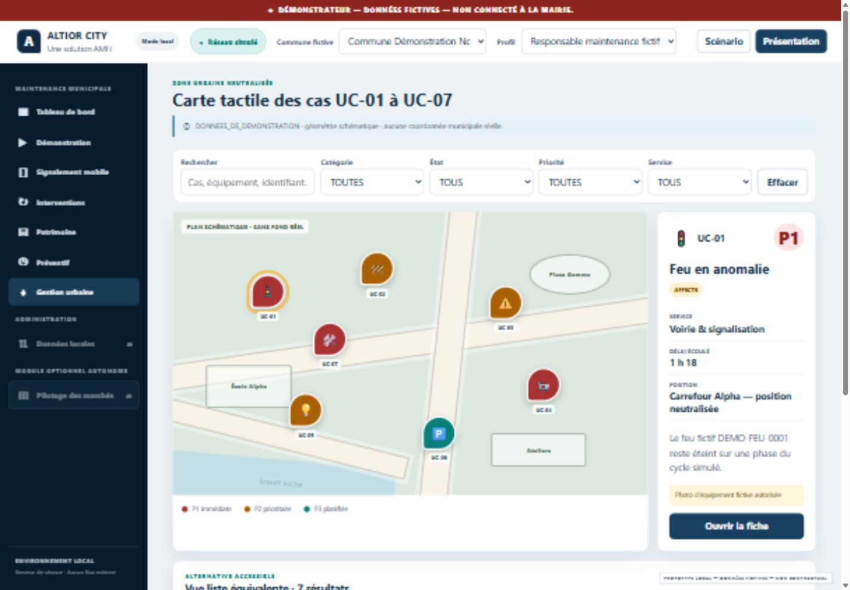The width and height of the screenshot is (850, 590).
Task: Select the UC-01 traffic light map marker
Action: 268,292
